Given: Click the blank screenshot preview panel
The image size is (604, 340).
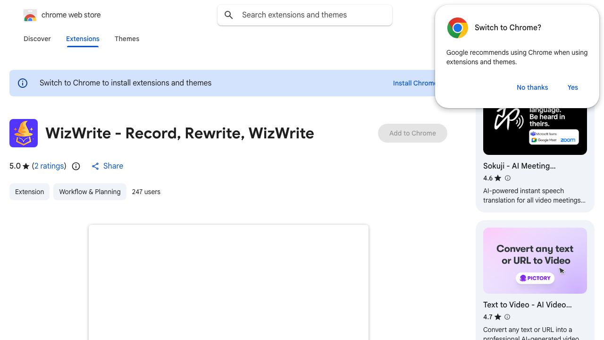Looking at the screenshot, I should click(228, 282).
